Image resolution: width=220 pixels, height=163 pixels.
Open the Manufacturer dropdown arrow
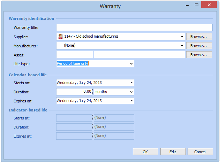point(182,46)
